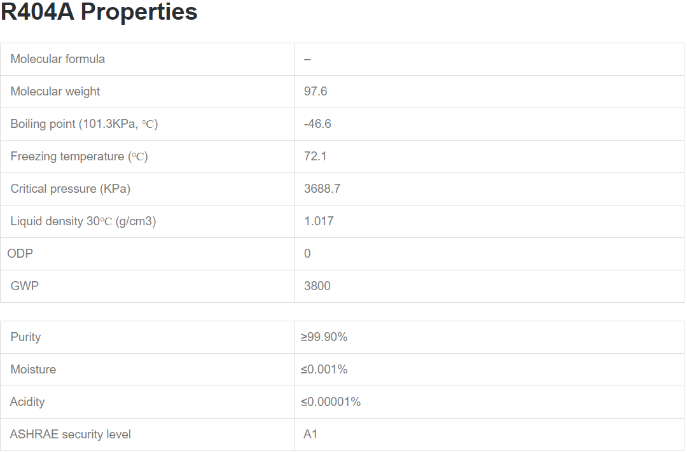Select the ASHRAE value A1
Screen dimensions: 687x453
(x=310, y=435)
